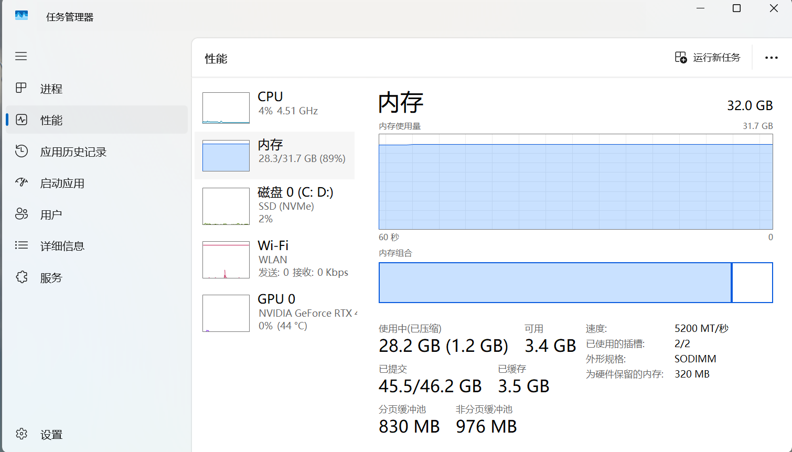Toggle the hamburger navigation menu

coord(21,56)
